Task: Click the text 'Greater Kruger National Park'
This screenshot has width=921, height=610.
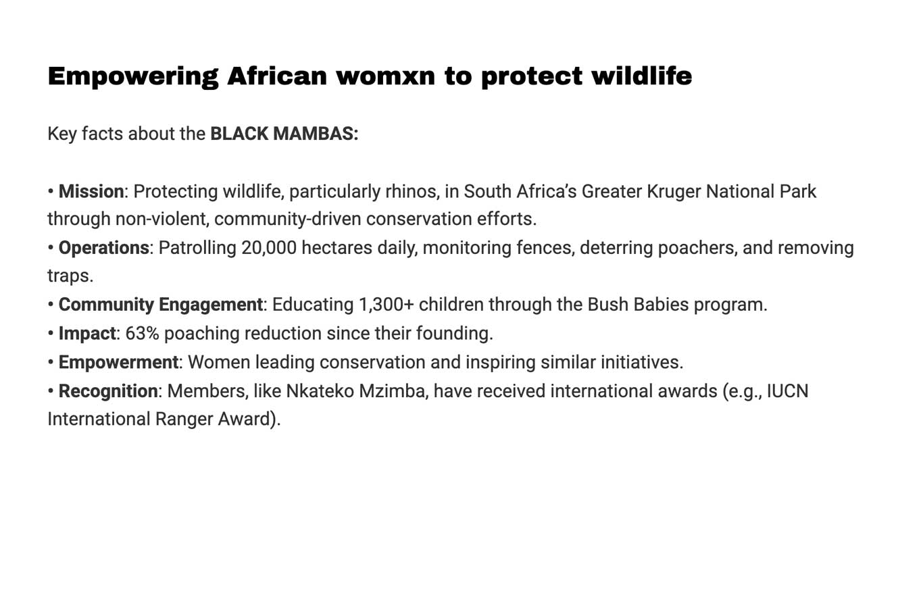Action: tap(699, 191)
